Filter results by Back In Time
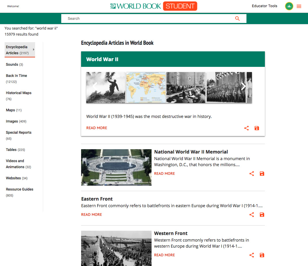 16,78
